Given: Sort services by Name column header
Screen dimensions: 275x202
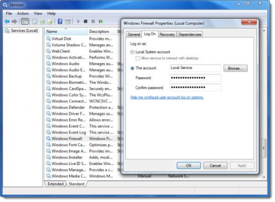Looking at the screenshot, I should tap(66, 32).
